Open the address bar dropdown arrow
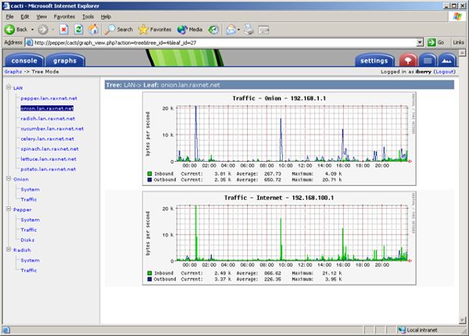This screenshot has width=469, height=336. coord(420,42)
